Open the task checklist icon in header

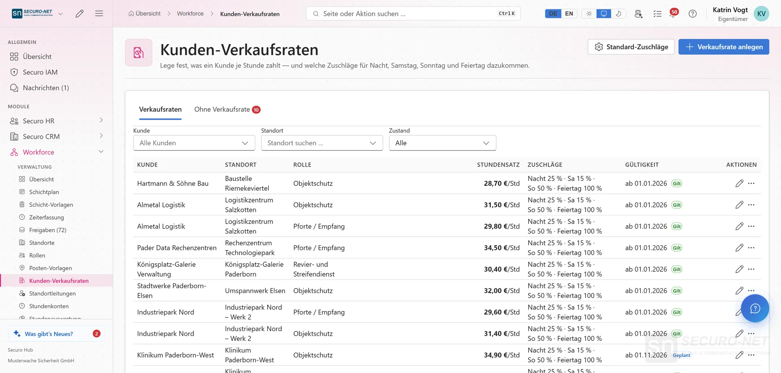tap(657, 13)
